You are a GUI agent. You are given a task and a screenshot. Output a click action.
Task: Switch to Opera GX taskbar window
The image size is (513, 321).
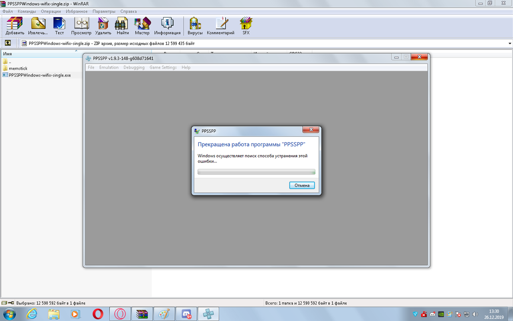point(120,314)
